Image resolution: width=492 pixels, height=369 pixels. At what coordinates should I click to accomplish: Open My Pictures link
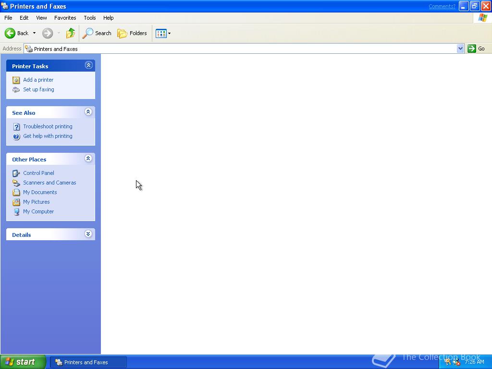click(x=37, y=202)
